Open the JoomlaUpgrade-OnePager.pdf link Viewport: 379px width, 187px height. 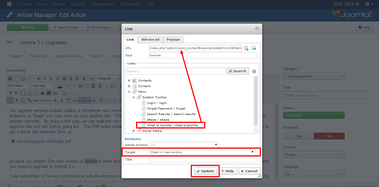point(44,141)
